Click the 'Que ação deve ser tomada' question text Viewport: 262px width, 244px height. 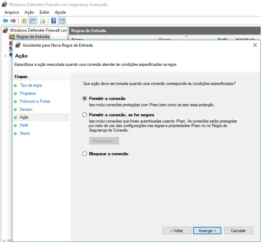[x=159, y=83]
